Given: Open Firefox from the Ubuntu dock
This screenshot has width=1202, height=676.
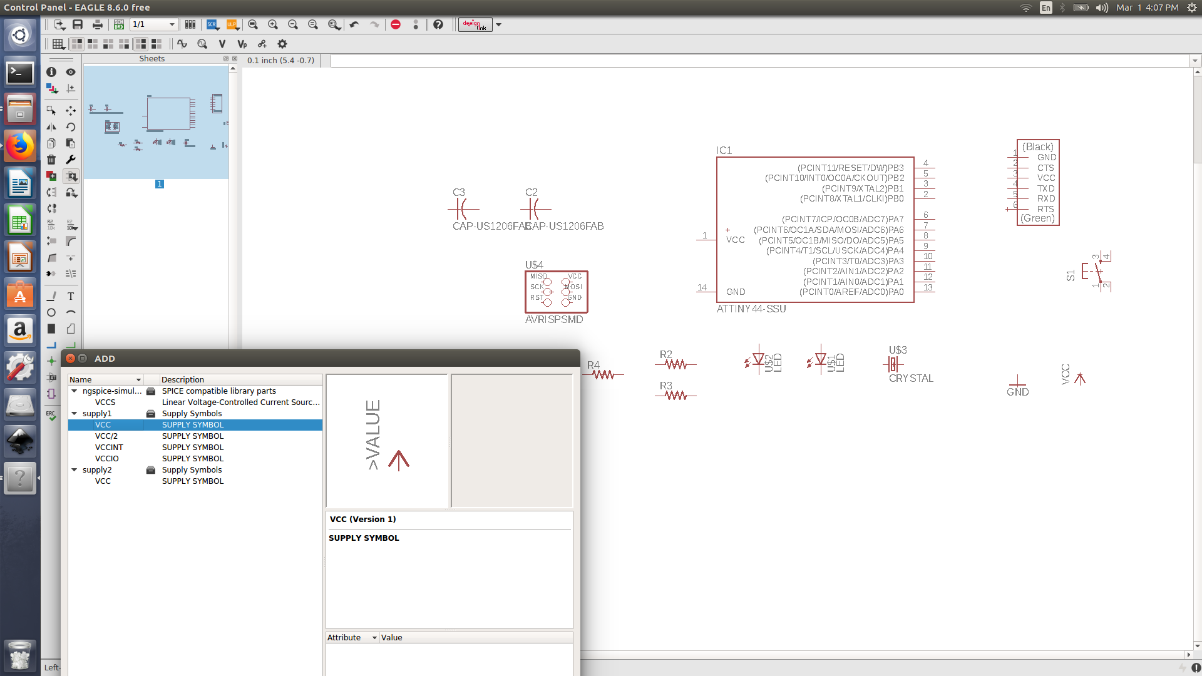Looking at the screenshot, I should (20, 146).
